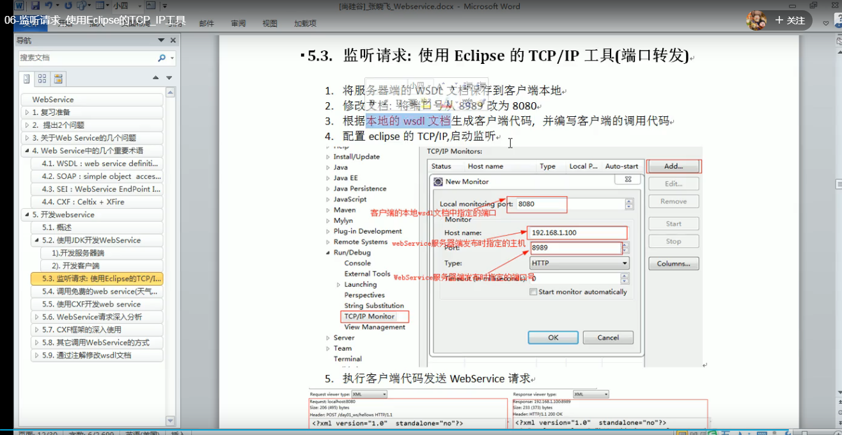Open the 导航 pane options dropdown arrow
Screen dimensions: 842x435
point(161,41)
